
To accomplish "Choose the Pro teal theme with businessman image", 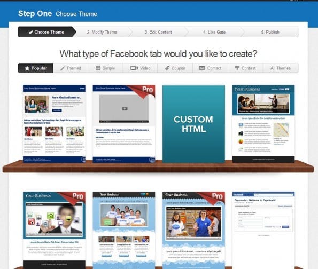I will (x=54, y=231).
